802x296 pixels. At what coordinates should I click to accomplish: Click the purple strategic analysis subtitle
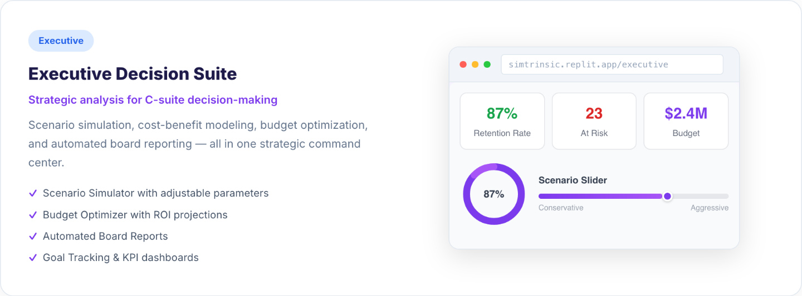153,100
